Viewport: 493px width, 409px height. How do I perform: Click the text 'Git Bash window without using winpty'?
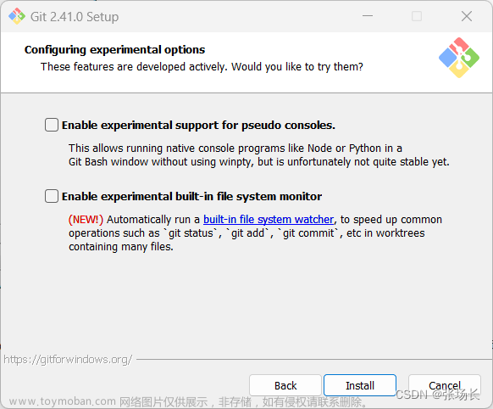161,162
